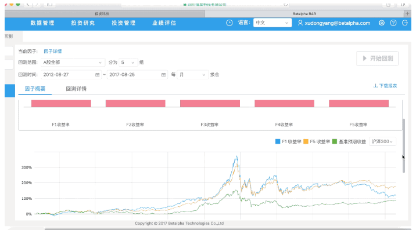416x230 pixels.
Task: Click the 300% y-axis label
Action: click(x=27, y=167)
